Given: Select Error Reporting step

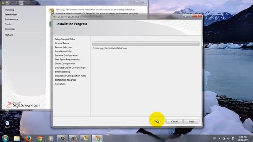Looking at the screenshot, I should click(x=62, y=72).
